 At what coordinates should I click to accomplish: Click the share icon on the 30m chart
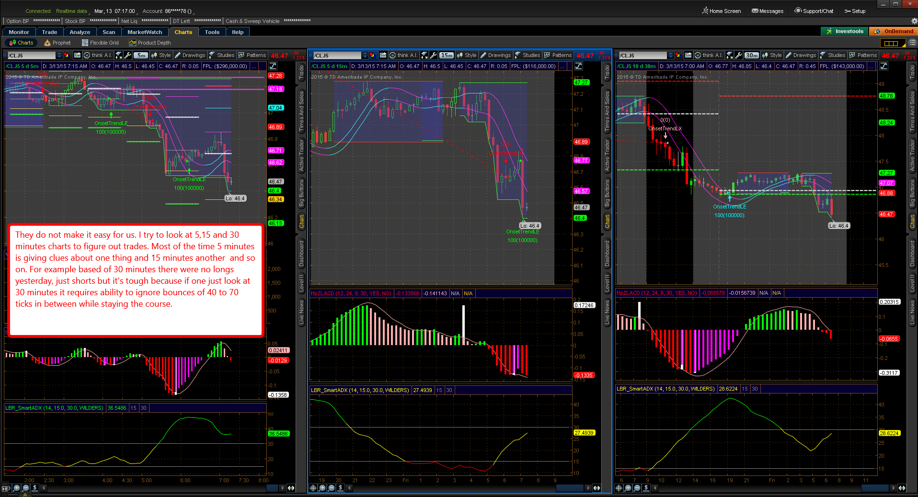(688, 56)
